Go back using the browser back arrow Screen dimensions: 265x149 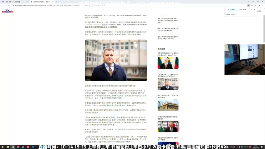[x=2, y=5]
